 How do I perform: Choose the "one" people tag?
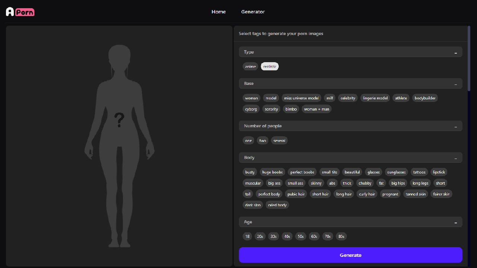(x=249, y=141)
